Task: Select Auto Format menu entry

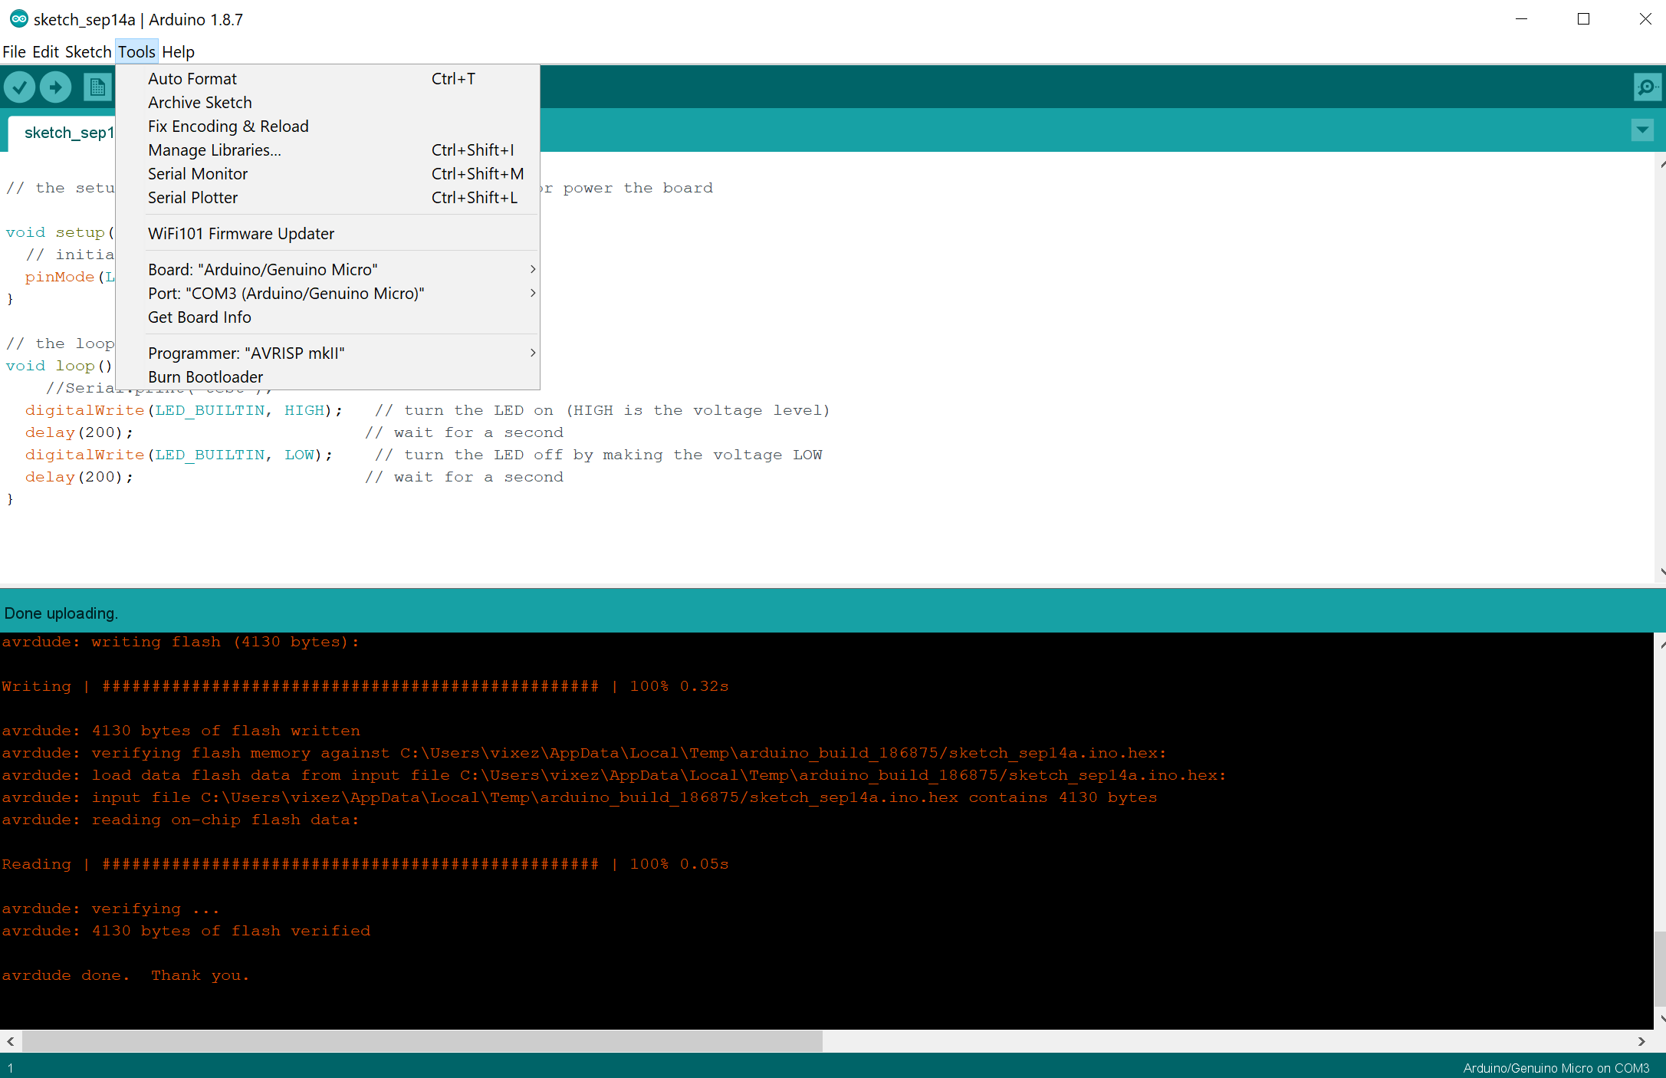Action: tap(192, 79)
